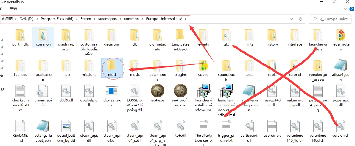Select the tweakergui_assets folder
Screen dimensions: 355x146
tap(318, 70)
